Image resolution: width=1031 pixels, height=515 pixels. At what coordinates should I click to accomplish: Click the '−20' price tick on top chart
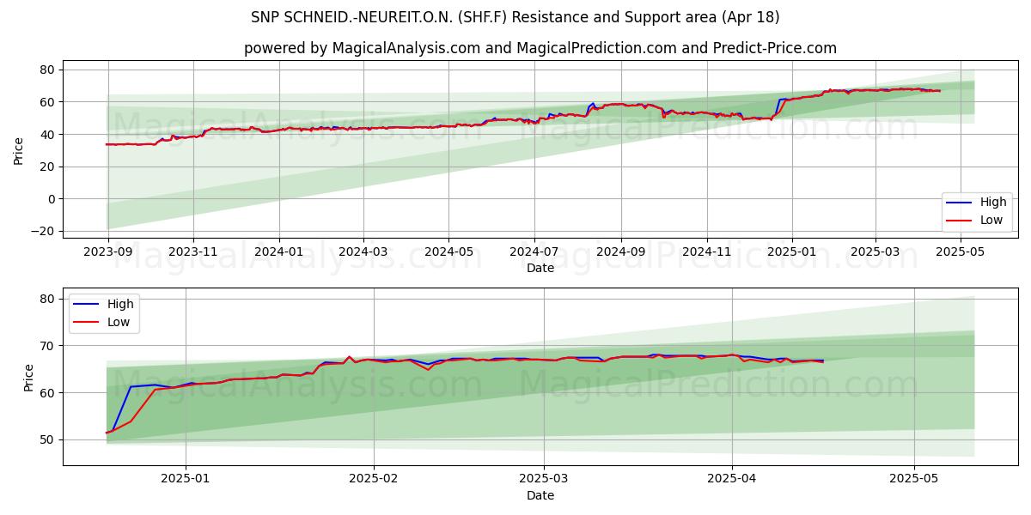(44, 232)
